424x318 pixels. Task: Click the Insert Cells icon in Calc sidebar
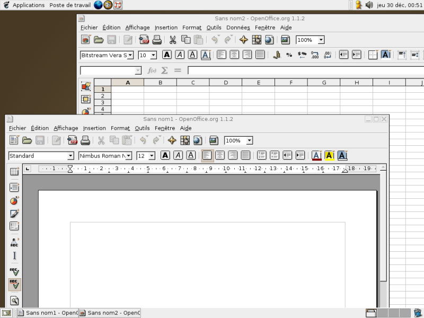click(86, 99)
